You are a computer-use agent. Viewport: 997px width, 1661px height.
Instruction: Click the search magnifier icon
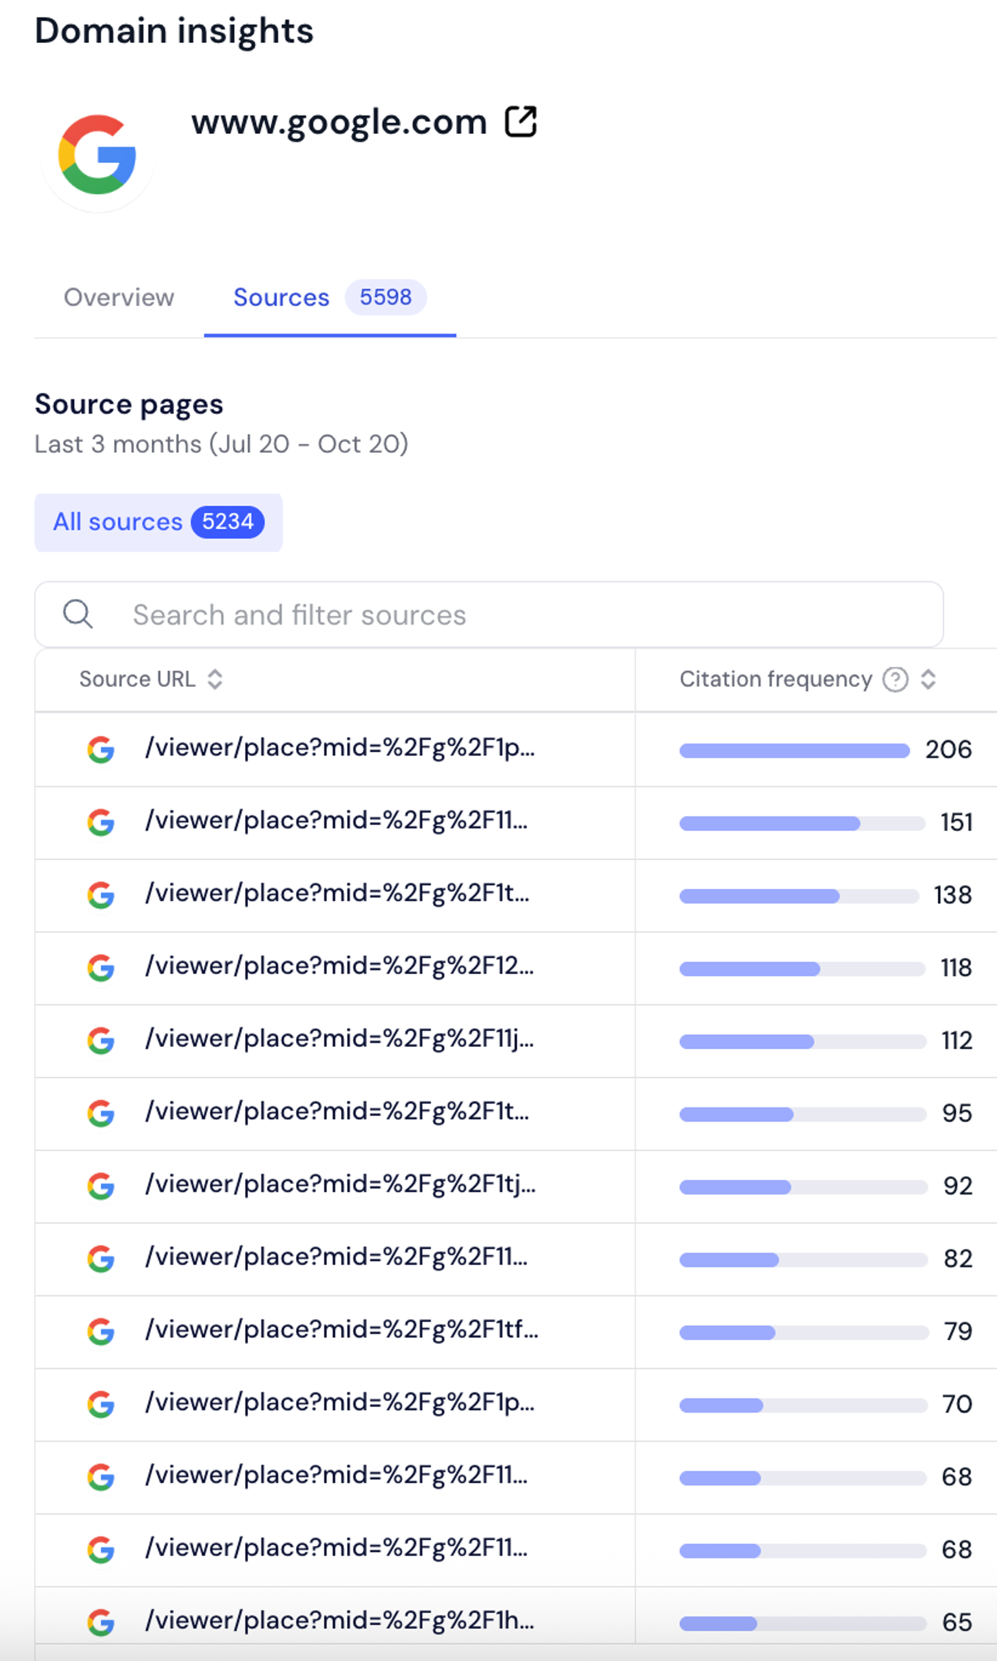tap(78, 613)
